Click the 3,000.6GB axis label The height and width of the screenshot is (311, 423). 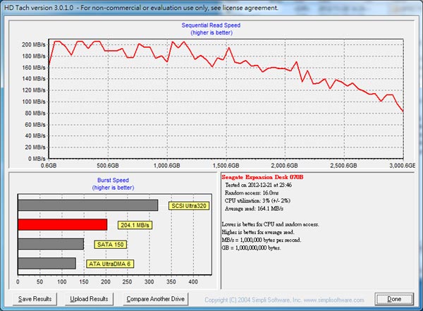pos(401,166)
